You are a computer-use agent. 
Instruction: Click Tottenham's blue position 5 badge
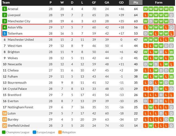coord(4,33)
